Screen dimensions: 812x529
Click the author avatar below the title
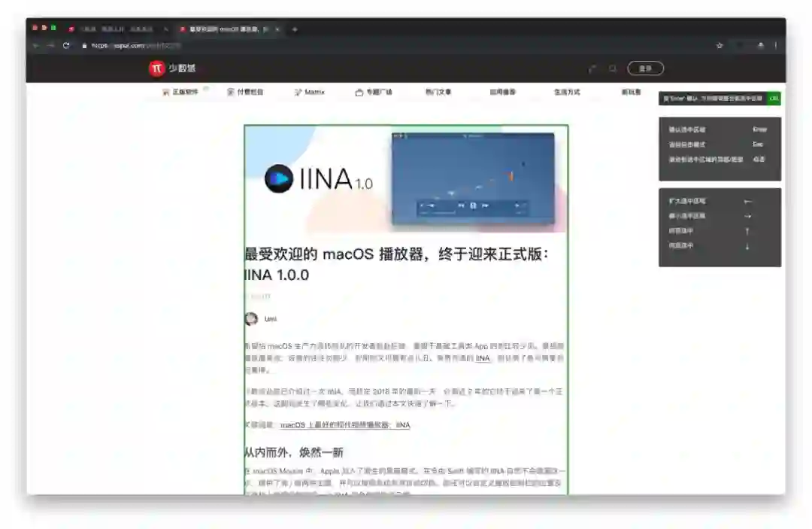point(251,318)
